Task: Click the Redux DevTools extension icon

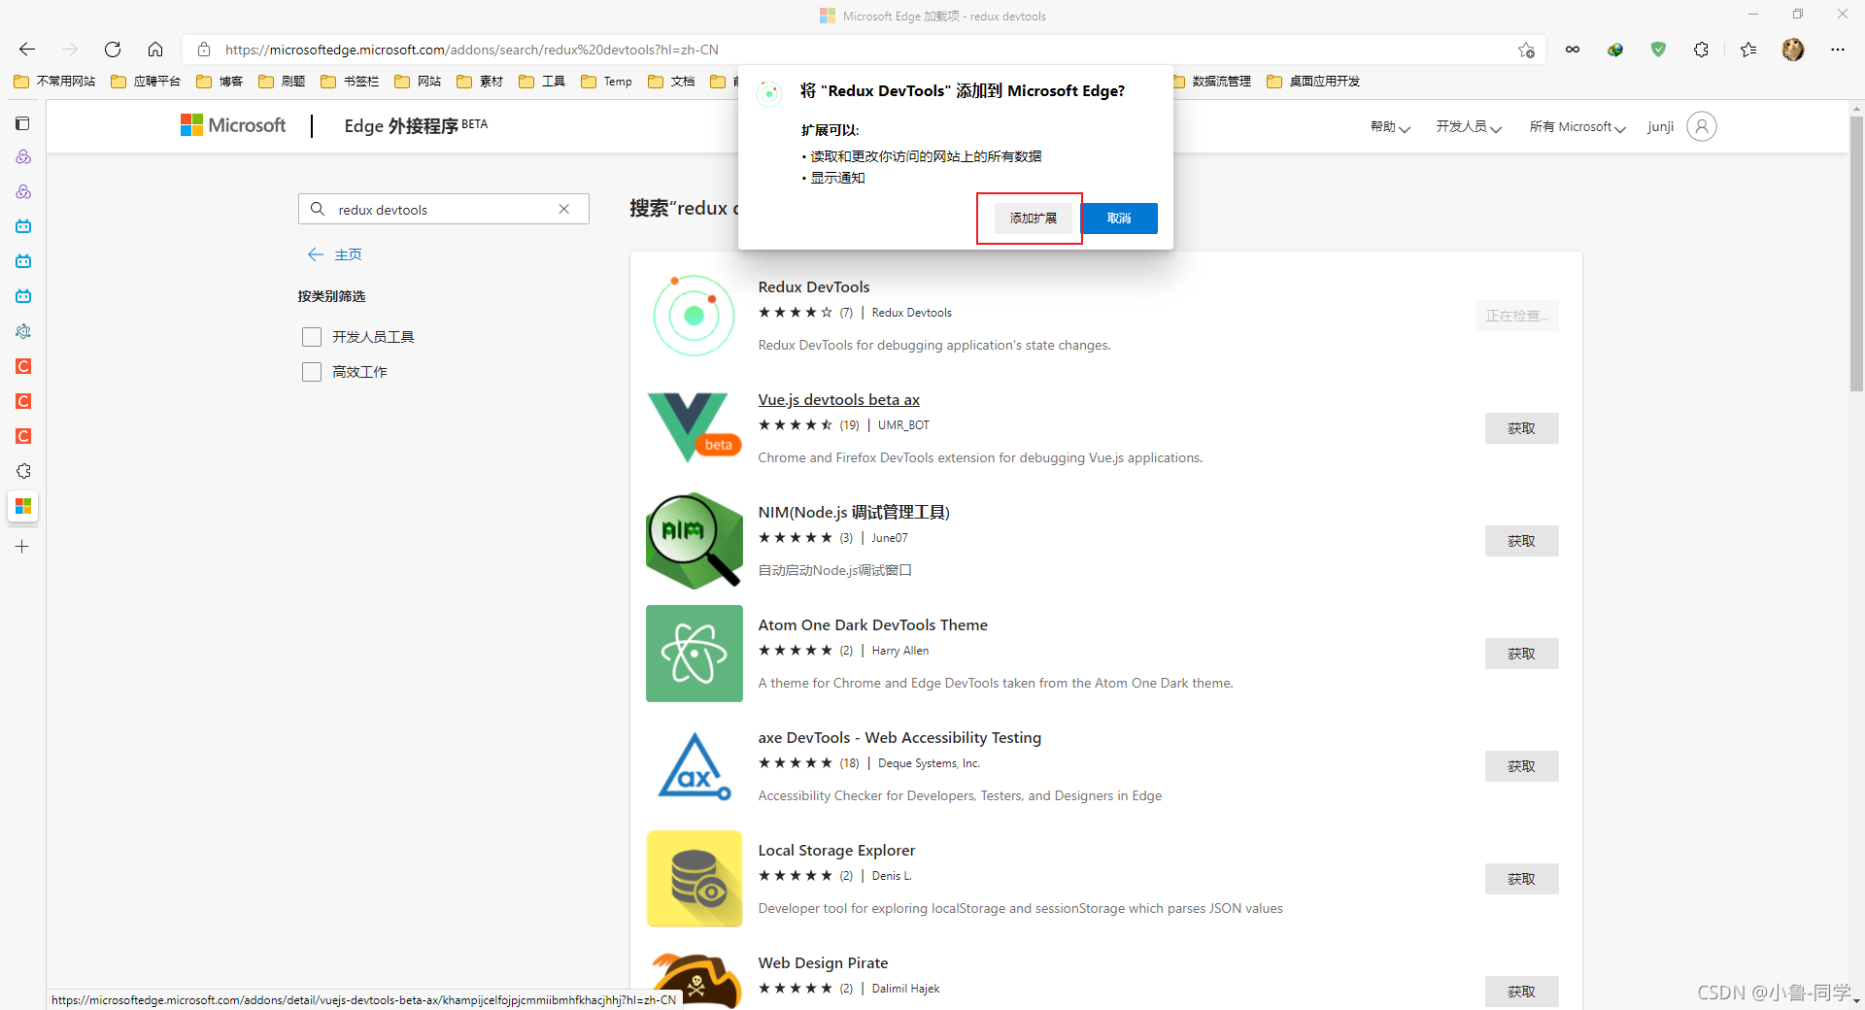Action: (694, 316)
